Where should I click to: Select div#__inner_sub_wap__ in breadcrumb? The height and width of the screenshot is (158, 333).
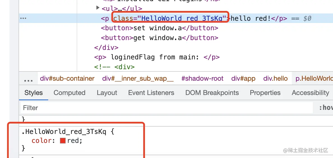click(x=138, y=78)
